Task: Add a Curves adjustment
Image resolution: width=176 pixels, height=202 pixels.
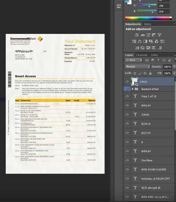Action: [148, 35]
